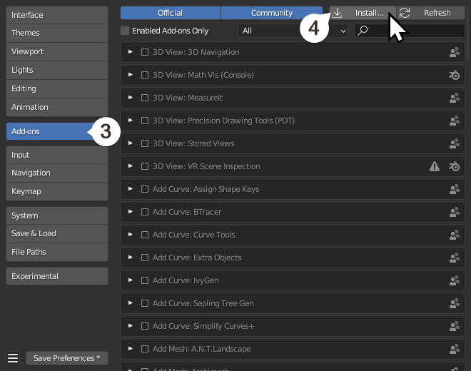
Task: Open the All category filter dropdown
Action: coord(291,31)
